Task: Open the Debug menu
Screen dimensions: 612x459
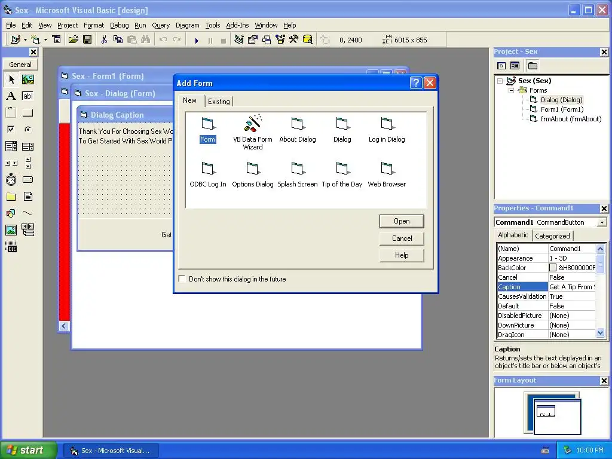Action: 119,25
